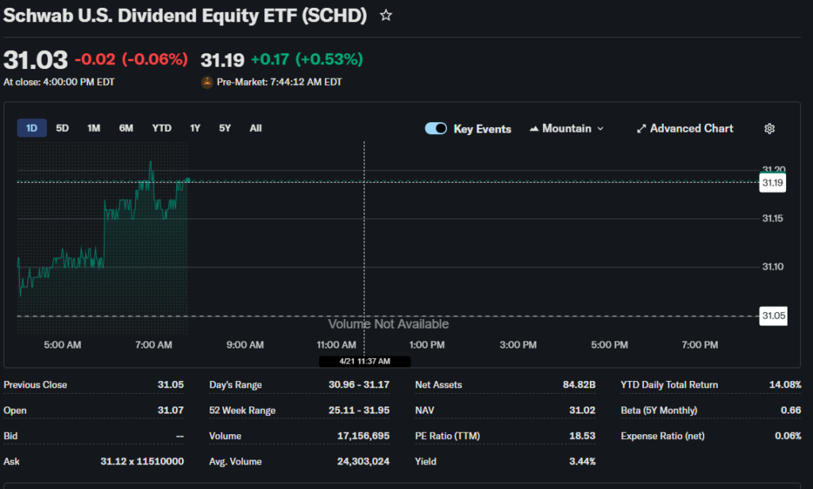The height and width of the screenshot is (489, 813).
Task: Select the 1D time range tab
Action: (32, 129)
